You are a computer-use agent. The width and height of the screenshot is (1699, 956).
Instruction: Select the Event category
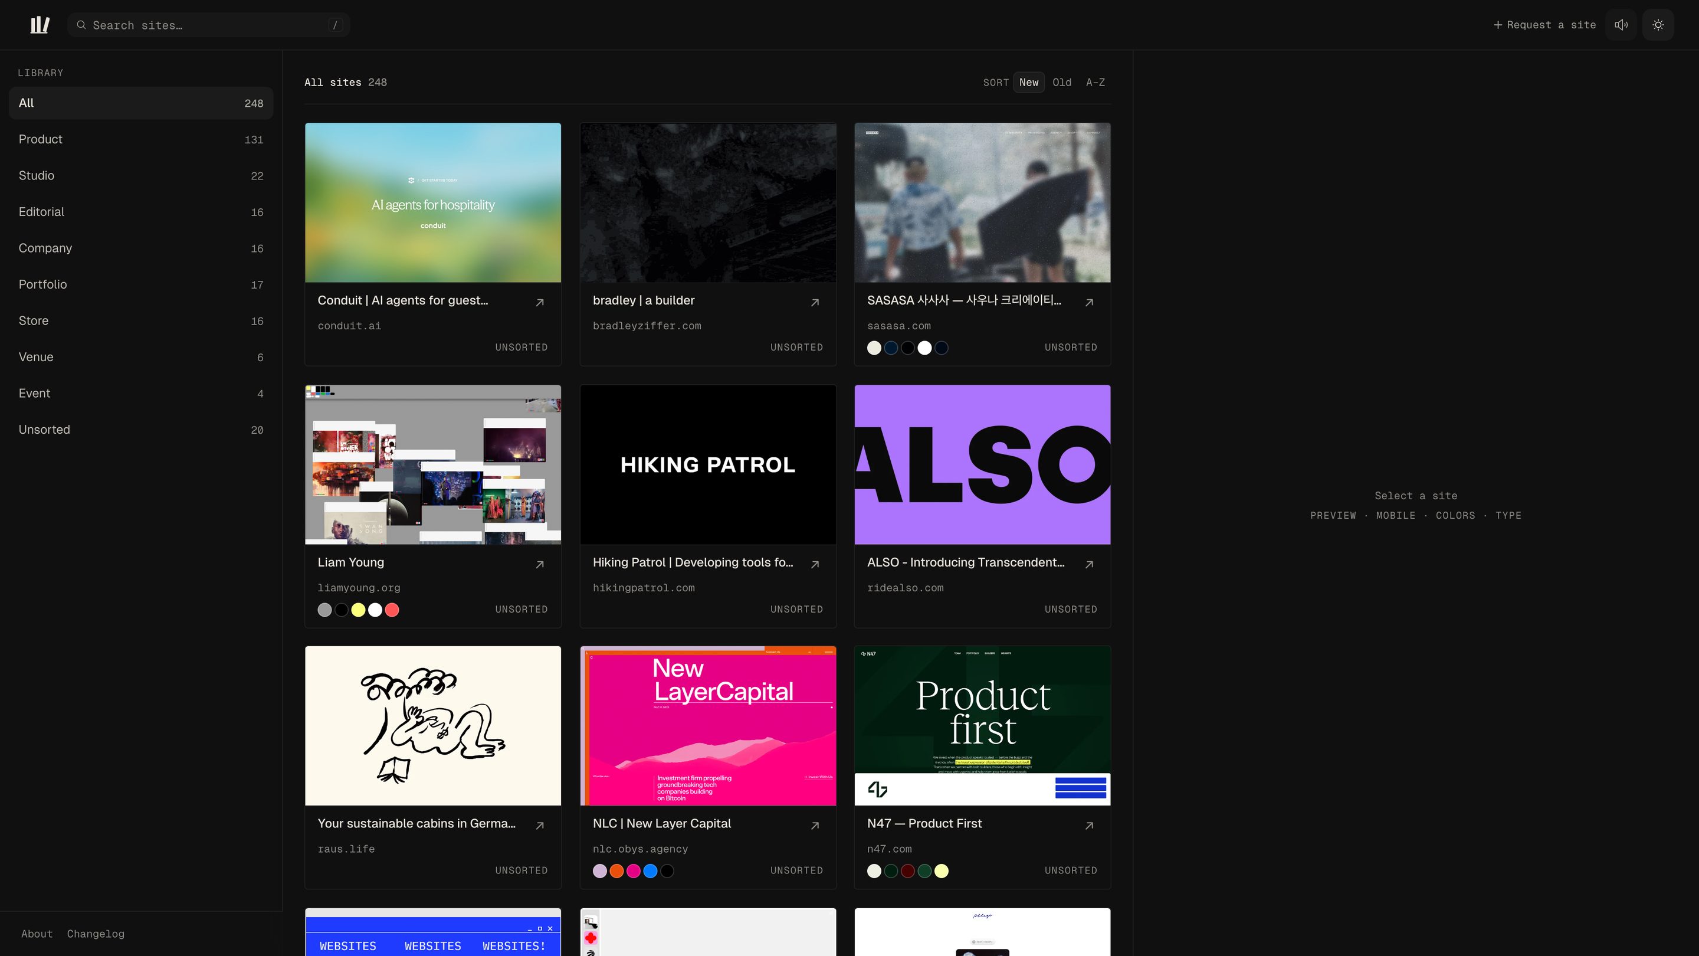point(141,393)
